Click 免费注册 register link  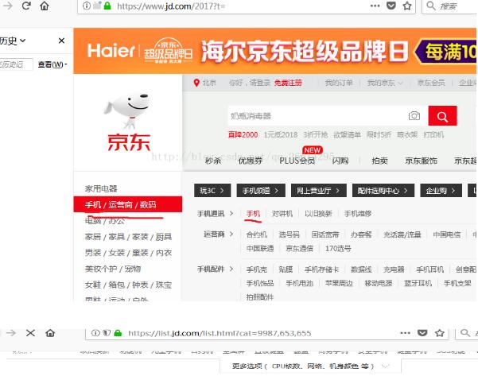click(x=288, y=83)
